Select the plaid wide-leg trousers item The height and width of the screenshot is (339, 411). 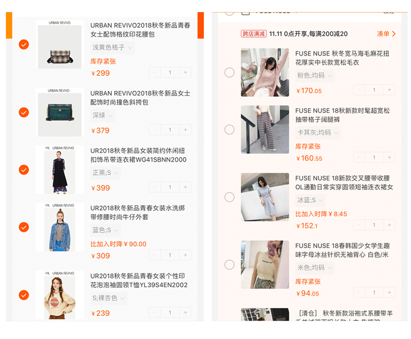click(x=229, y=130)
